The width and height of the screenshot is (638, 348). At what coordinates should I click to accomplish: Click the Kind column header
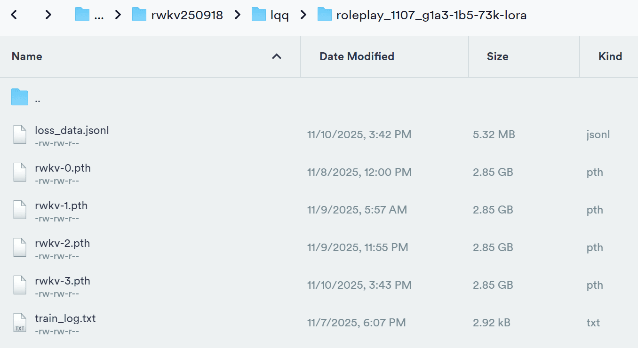click(610, 56)
